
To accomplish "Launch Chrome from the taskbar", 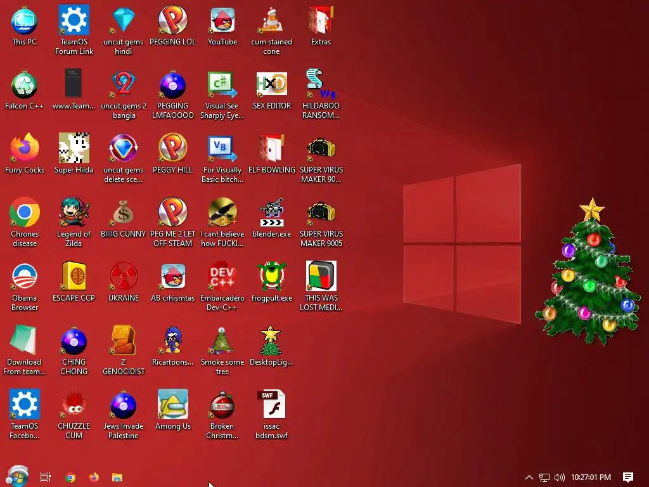I will 70,477.
